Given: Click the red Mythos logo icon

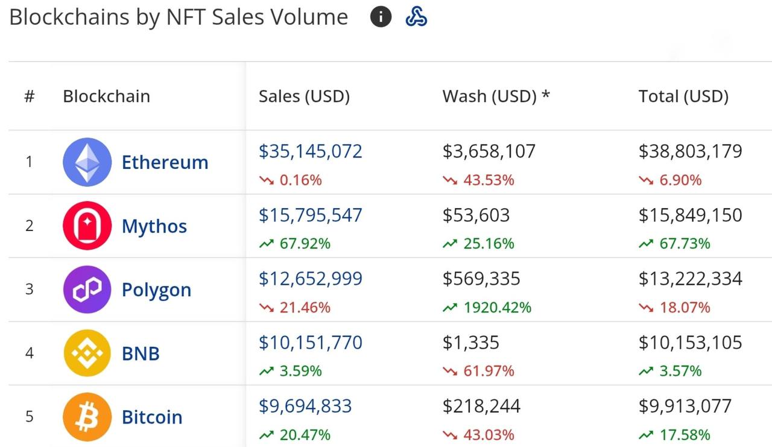Looking at the screenshot, I should point(87,226).
